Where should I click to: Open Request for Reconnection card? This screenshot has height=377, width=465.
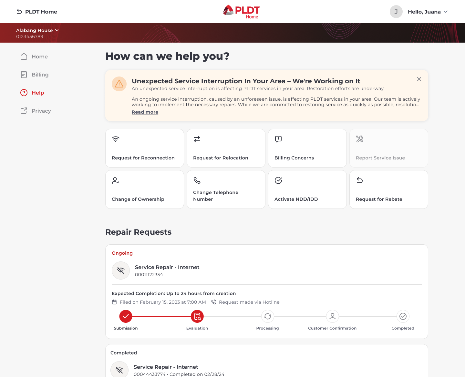(x=145, y=148)
